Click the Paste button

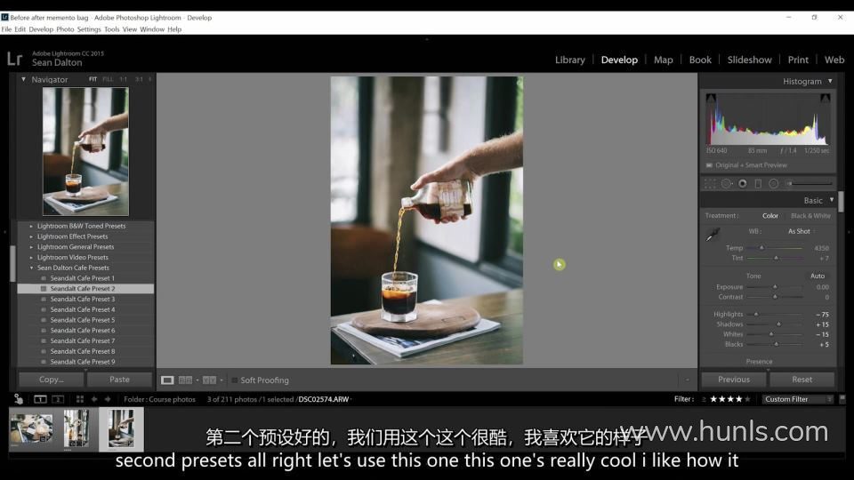coord(120,380)
